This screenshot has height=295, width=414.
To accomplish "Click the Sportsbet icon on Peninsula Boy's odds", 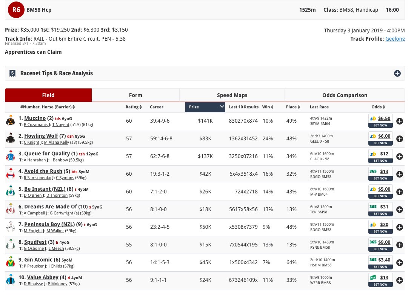I will 373,224.
